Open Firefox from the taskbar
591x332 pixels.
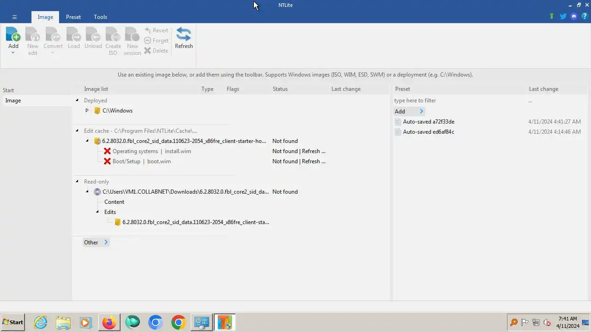click(x=109, y=322)
